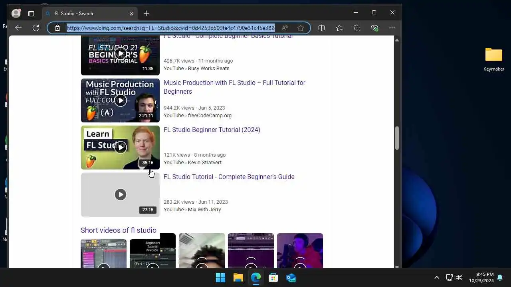Open the short video with red-shirted person
The image size is (511, 287).
point(300,251)
